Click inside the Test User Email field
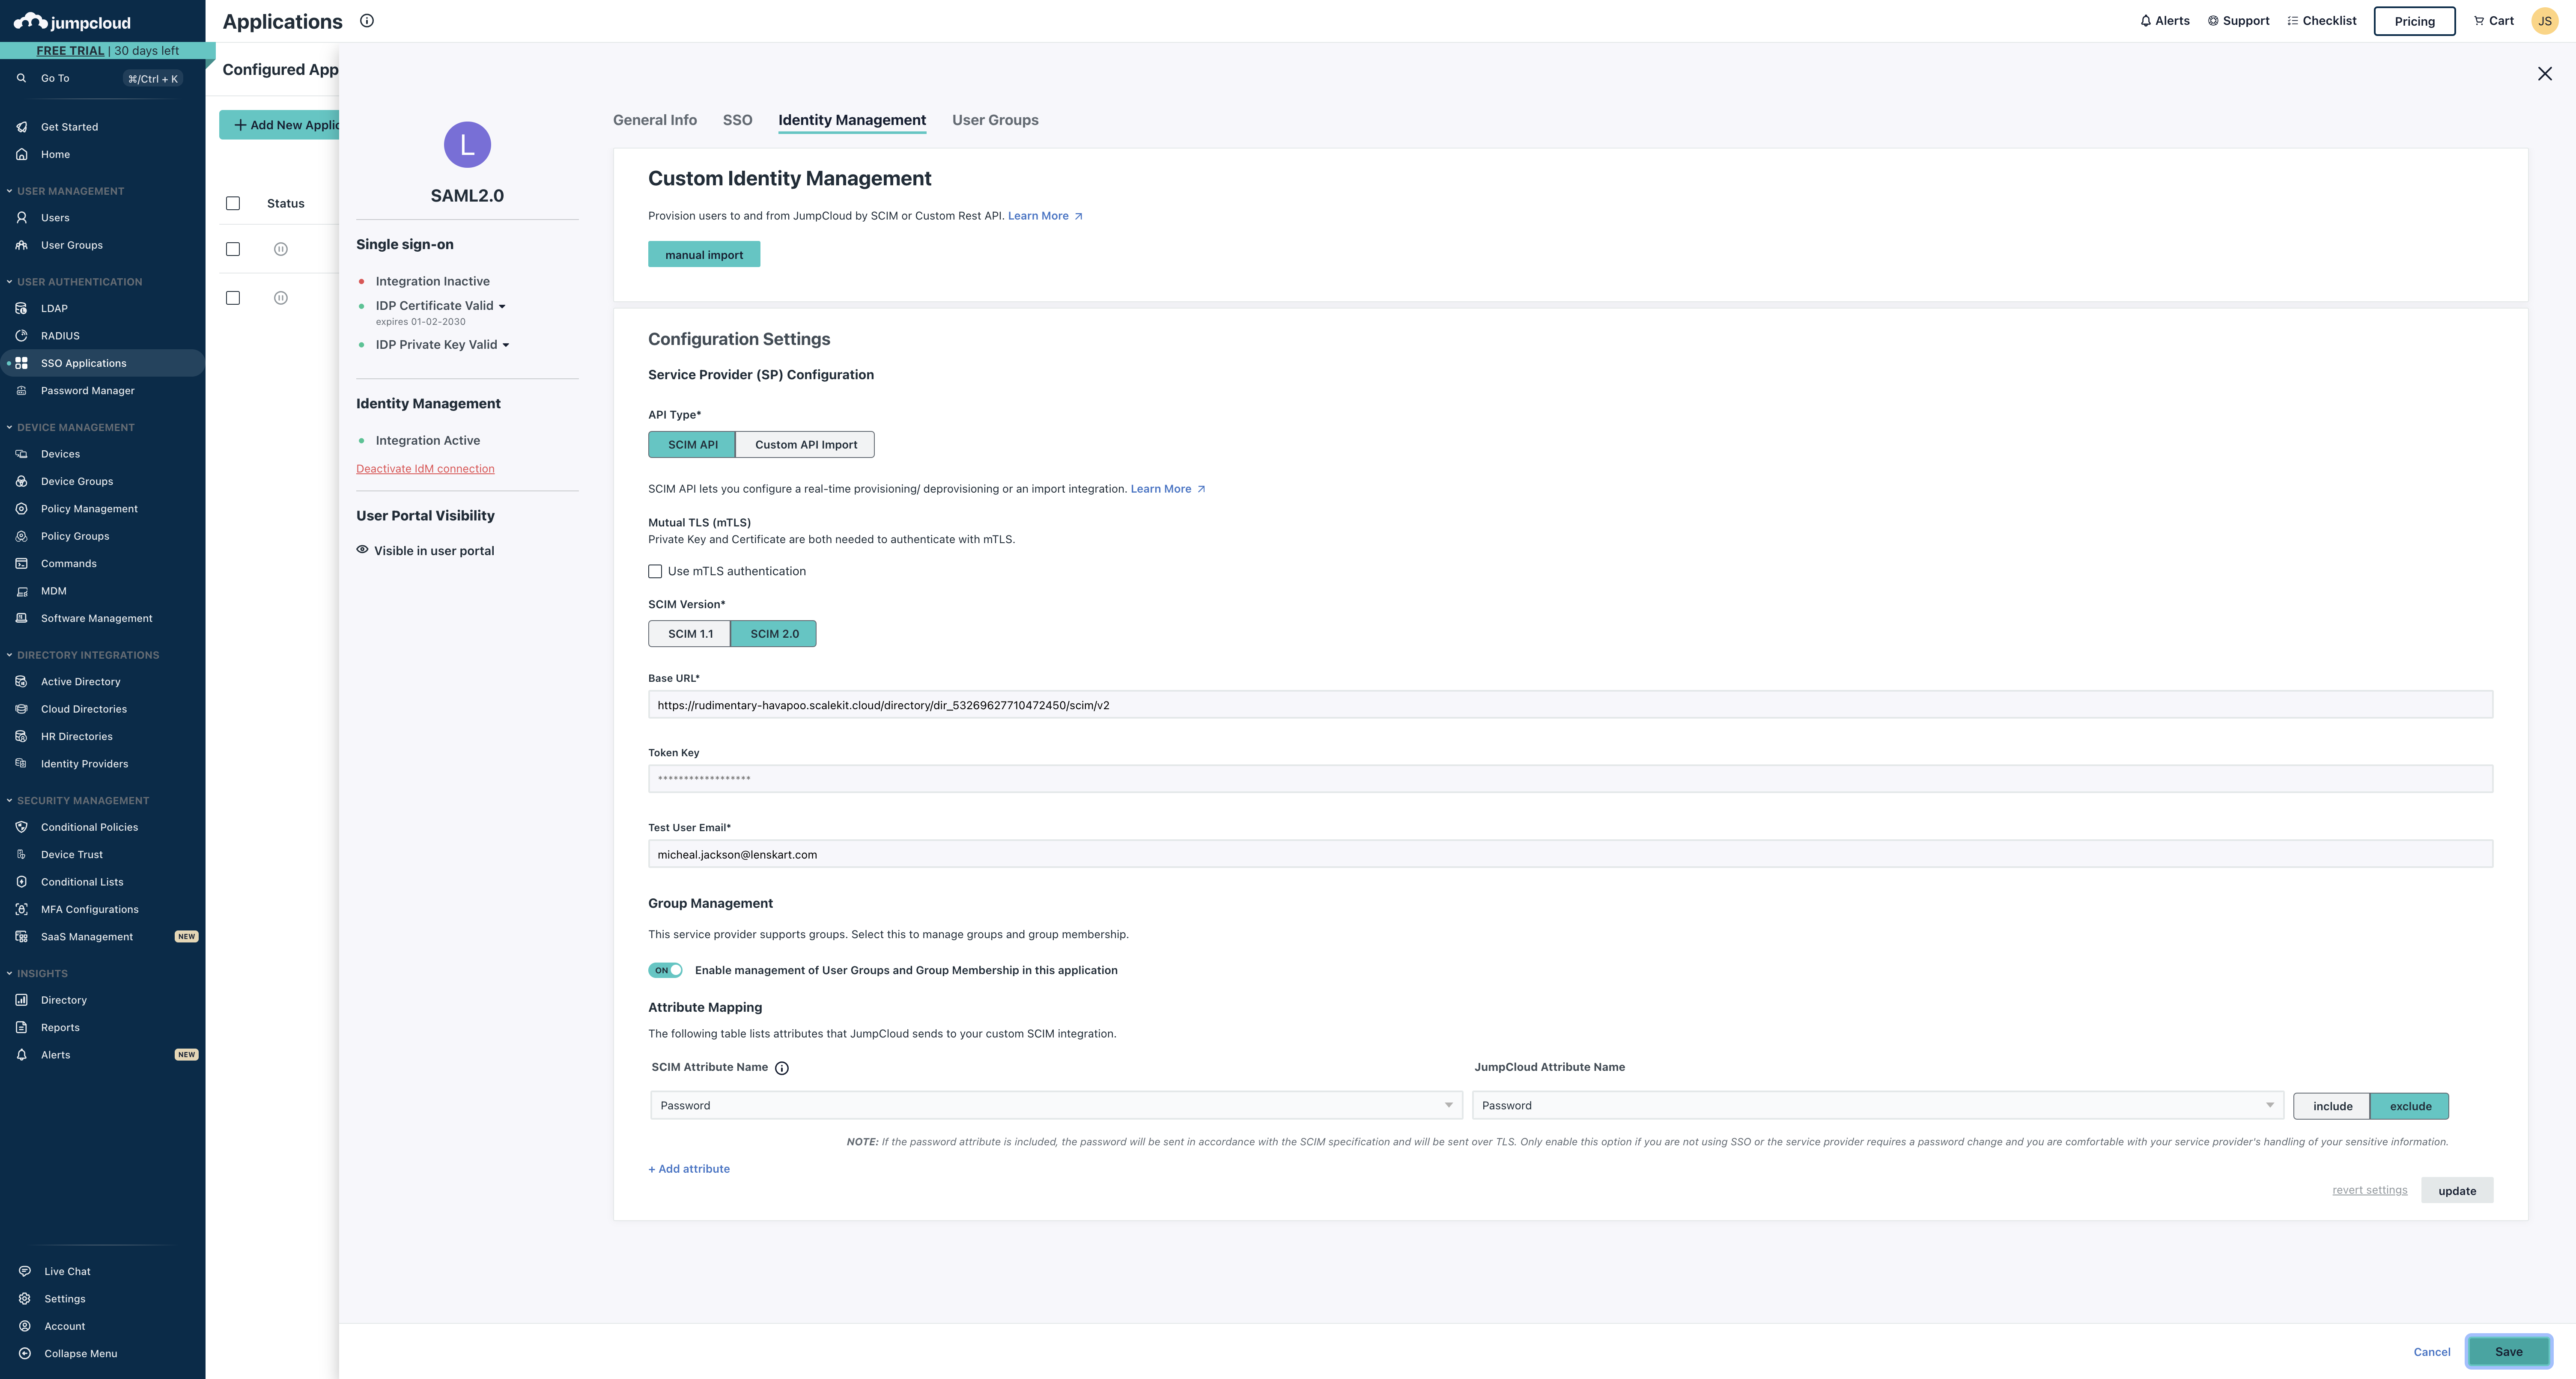Viewport: 2576px width, 1379px height. 1570,854
